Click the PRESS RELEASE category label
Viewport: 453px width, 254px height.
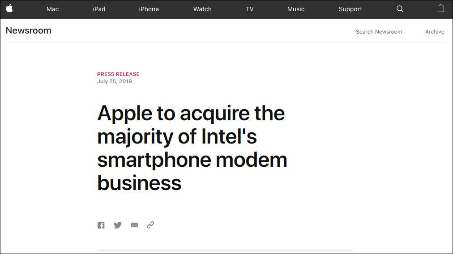click(x=118, y=74)
